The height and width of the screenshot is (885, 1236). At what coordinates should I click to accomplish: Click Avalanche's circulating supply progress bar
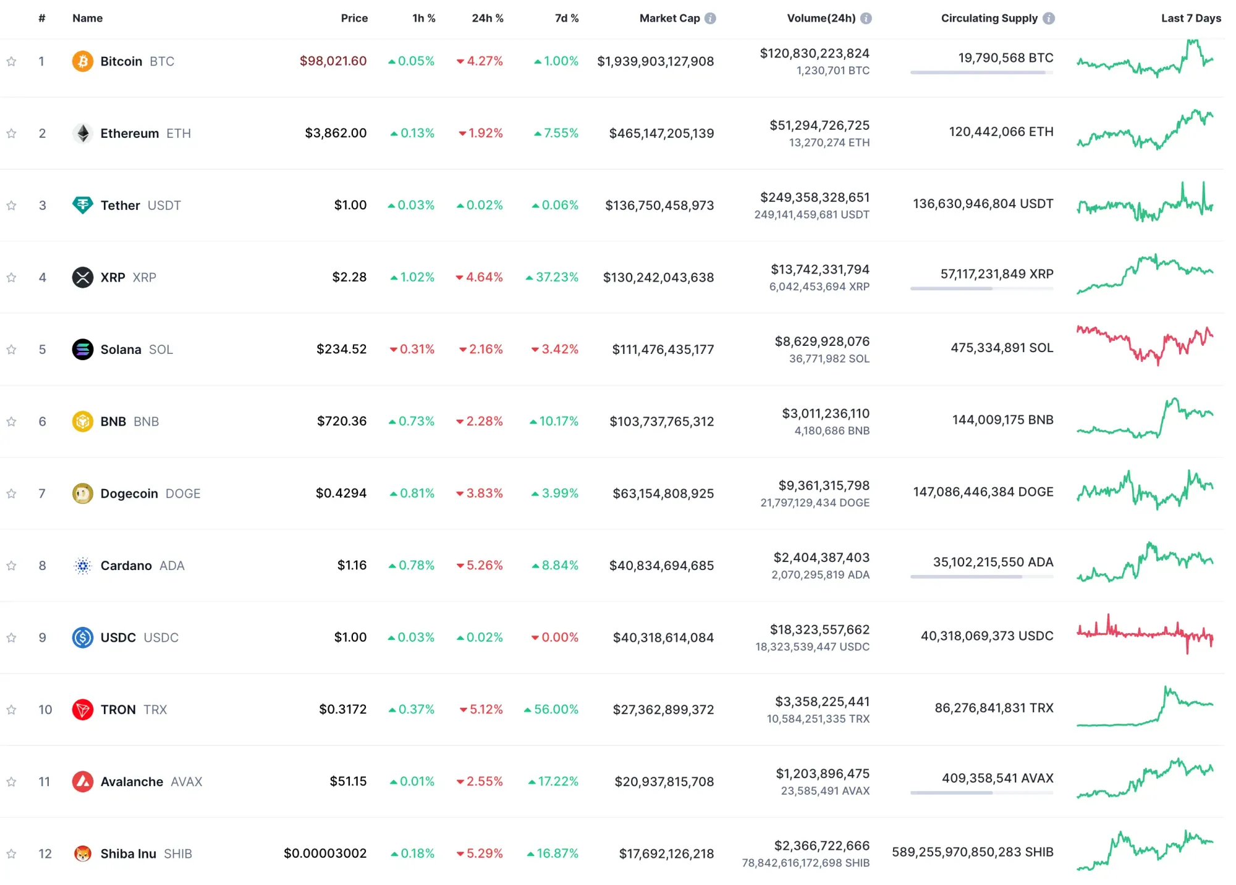pos(981,793)
